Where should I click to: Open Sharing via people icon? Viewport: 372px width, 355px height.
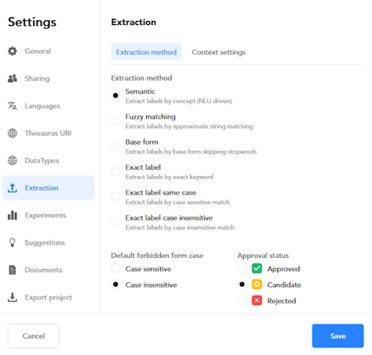[x=13, y=78]
